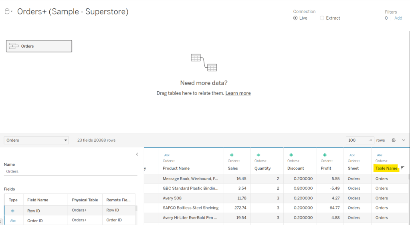Open the Orders table dropdown

pyautogui.click(x=36, y=140)
